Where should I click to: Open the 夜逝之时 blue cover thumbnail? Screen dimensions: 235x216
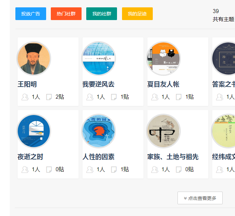pyautogui.click(x=34, y=131)
